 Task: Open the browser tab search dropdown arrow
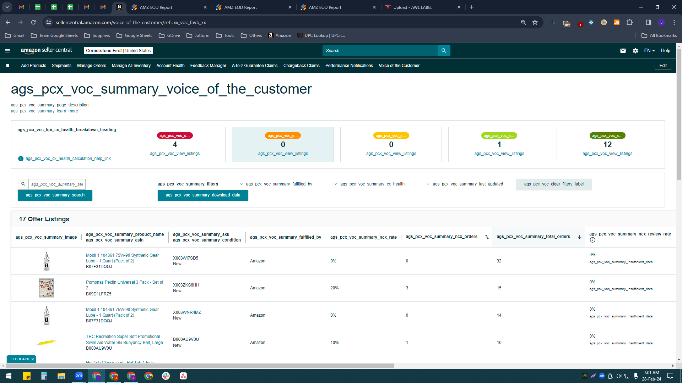7,7
